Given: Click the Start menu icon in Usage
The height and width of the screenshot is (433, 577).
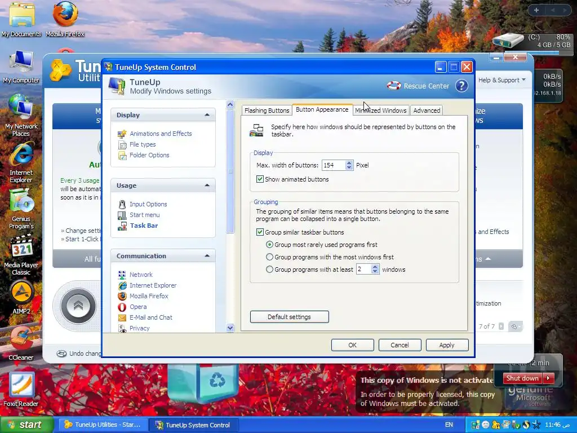Looking at the screenshot, I should click(122, 215).
